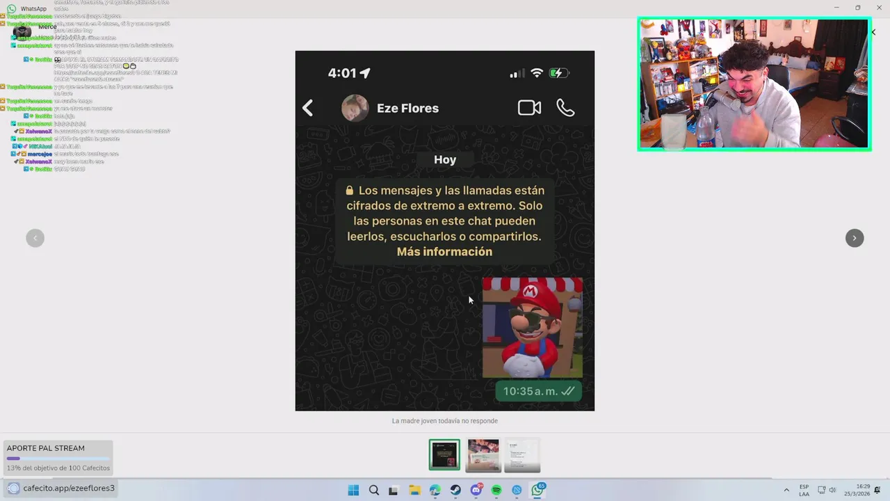This screenshot has width=890, height=501.
Task: Maximize or restore the WhatsApp window
Action: click(857, 8)
